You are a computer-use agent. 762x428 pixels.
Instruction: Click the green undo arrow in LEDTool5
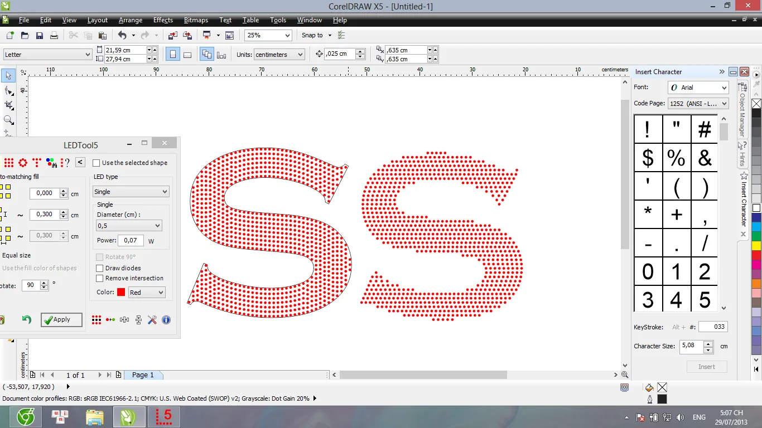tap(26, 319)
